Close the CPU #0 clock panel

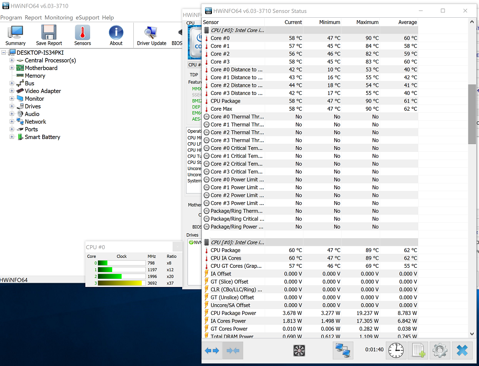[177, 247]
